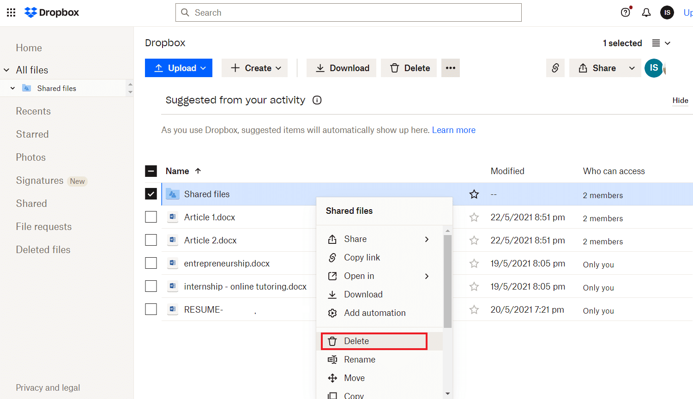Go to Home in sidebar

coord(29,48)
